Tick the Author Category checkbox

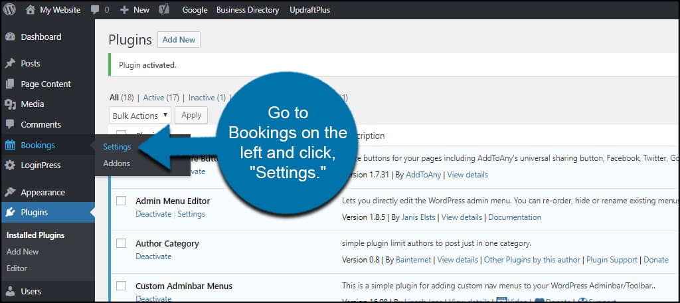pyautogui.click(x=122, y=243)
